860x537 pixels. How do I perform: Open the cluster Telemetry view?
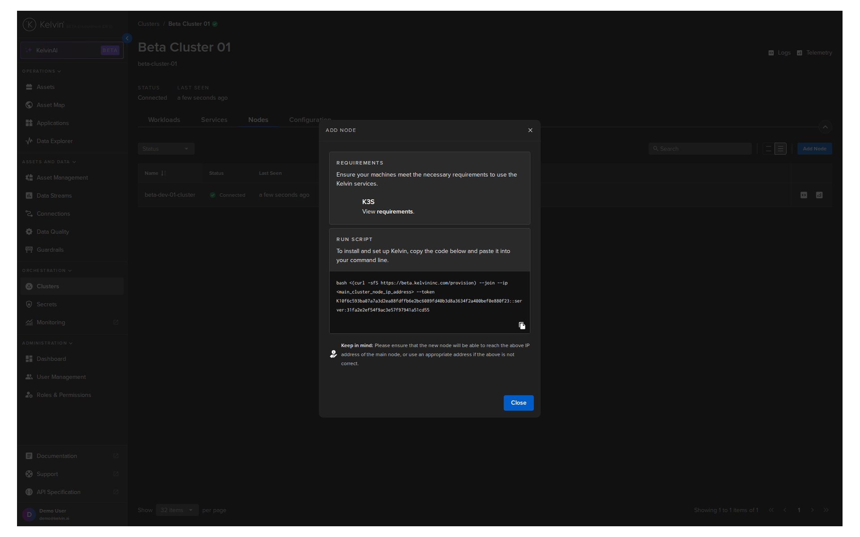coord(815,53)
